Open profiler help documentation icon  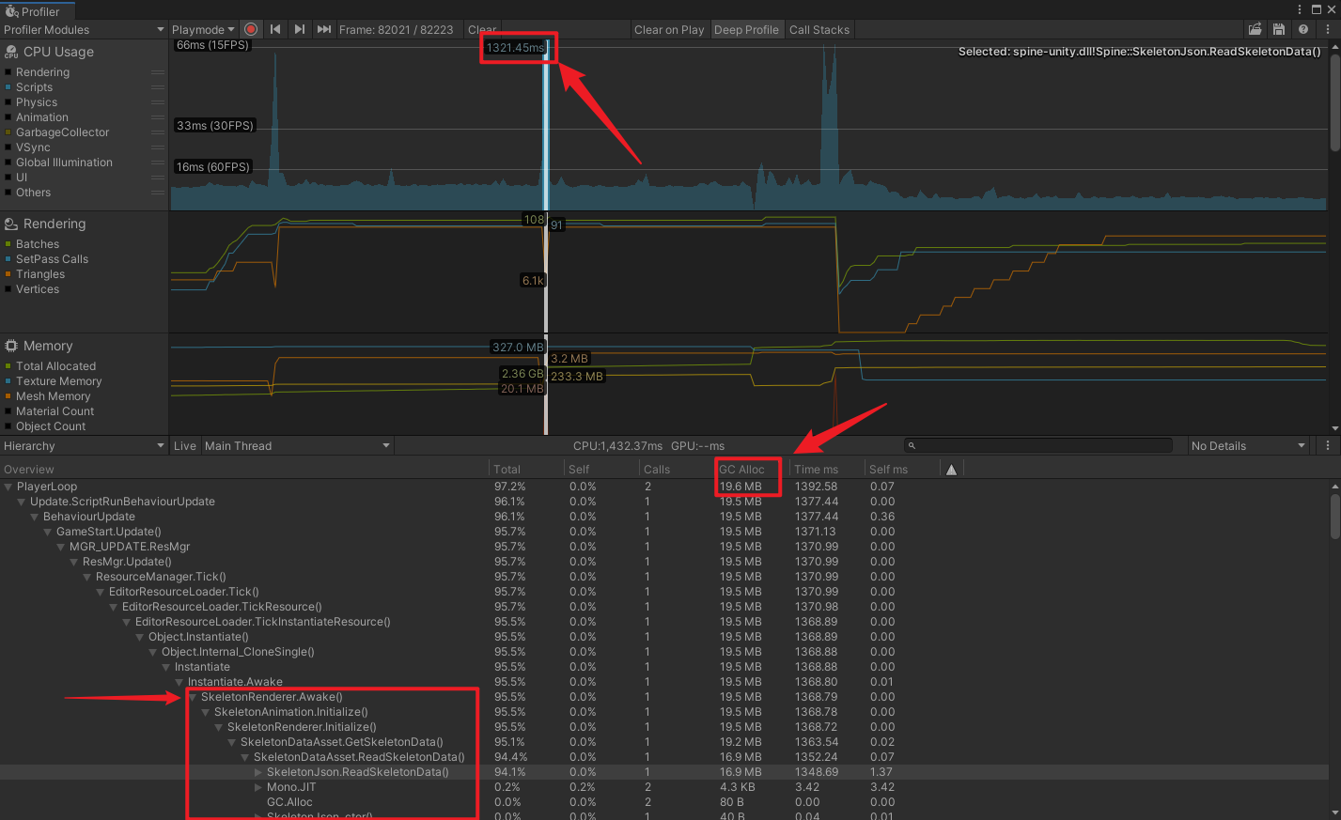[x=1303, y=29]
